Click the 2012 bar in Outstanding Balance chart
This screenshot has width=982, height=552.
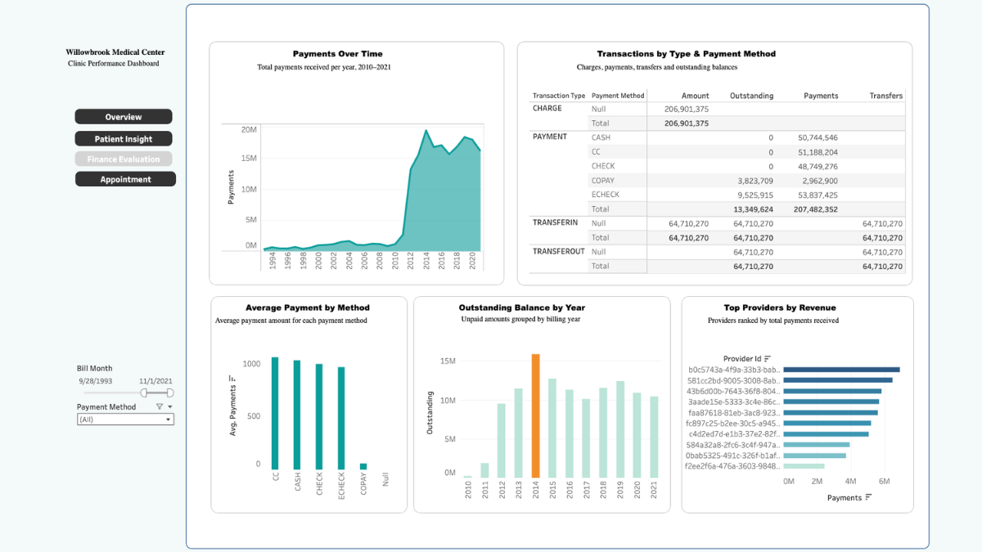pos(502,441)
